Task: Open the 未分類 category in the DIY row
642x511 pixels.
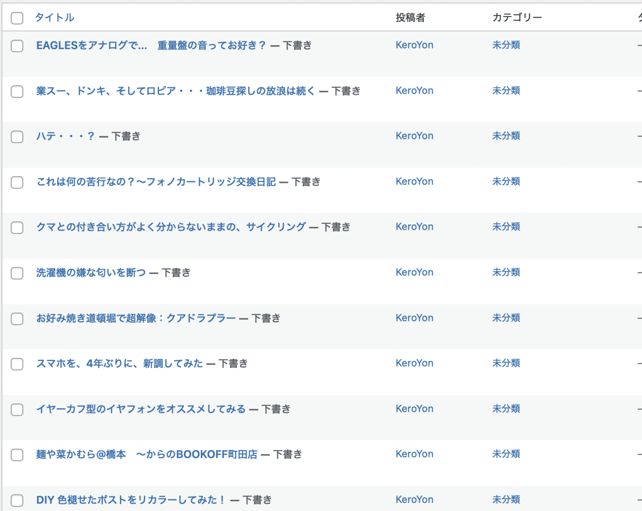Action: point(506,499)
